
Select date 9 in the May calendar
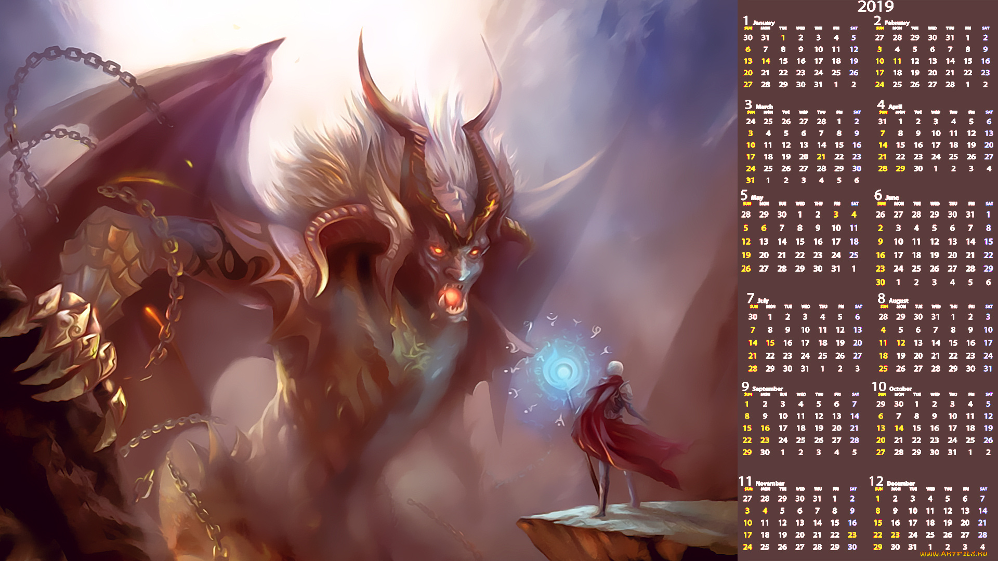818,228
